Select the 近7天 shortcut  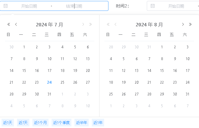pos(23,122)
